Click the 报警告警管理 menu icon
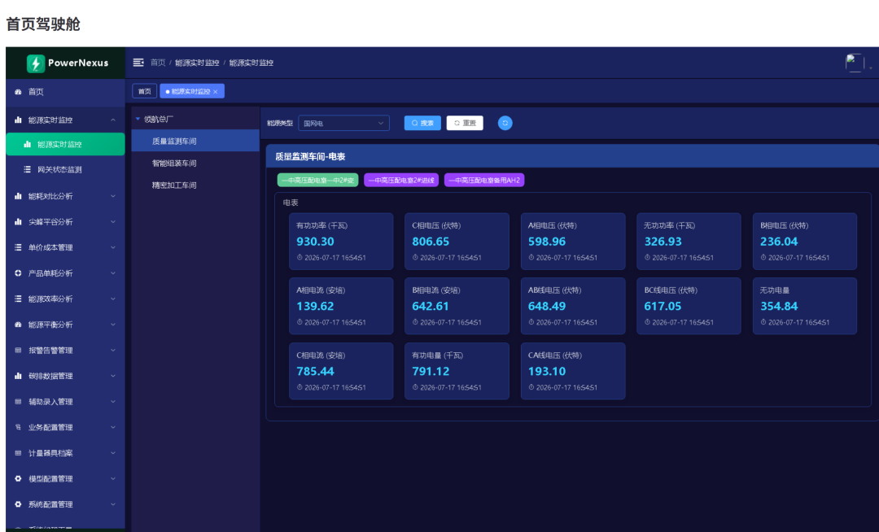879x532 pixels. [x=18, y=350]
